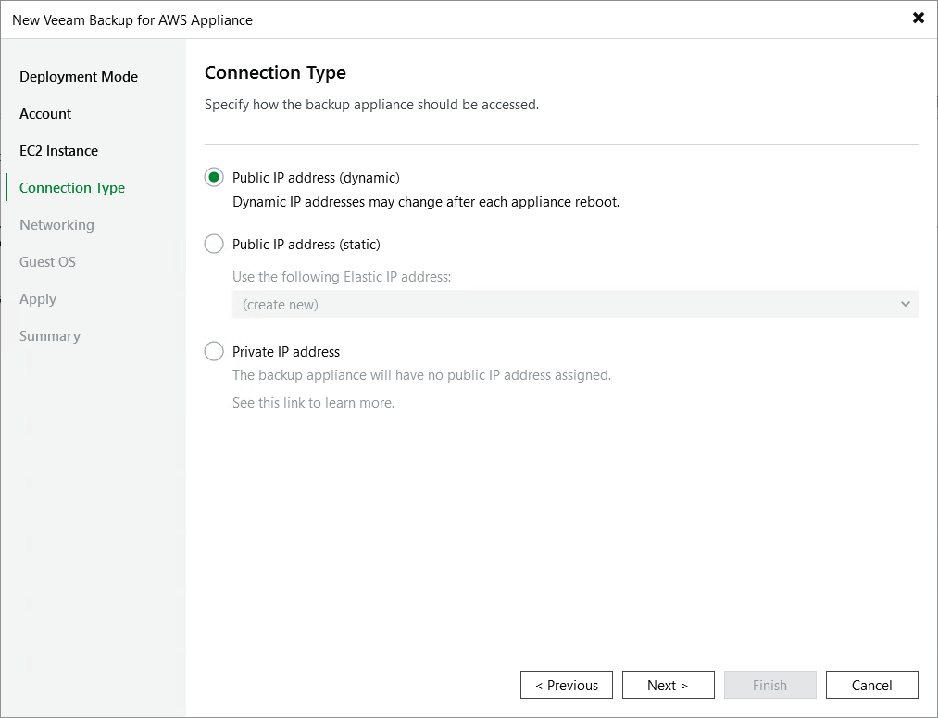View the Summary step
The width and height of the screenshot is (938, 718).
(50, 335)
